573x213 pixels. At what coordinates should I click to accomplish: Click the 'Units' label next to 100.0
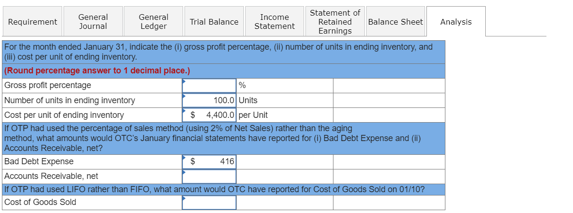tap(248, 100)
